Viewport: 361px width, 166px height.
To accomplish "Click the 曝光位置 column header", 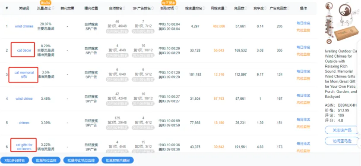I will click(x=91, y=8).
